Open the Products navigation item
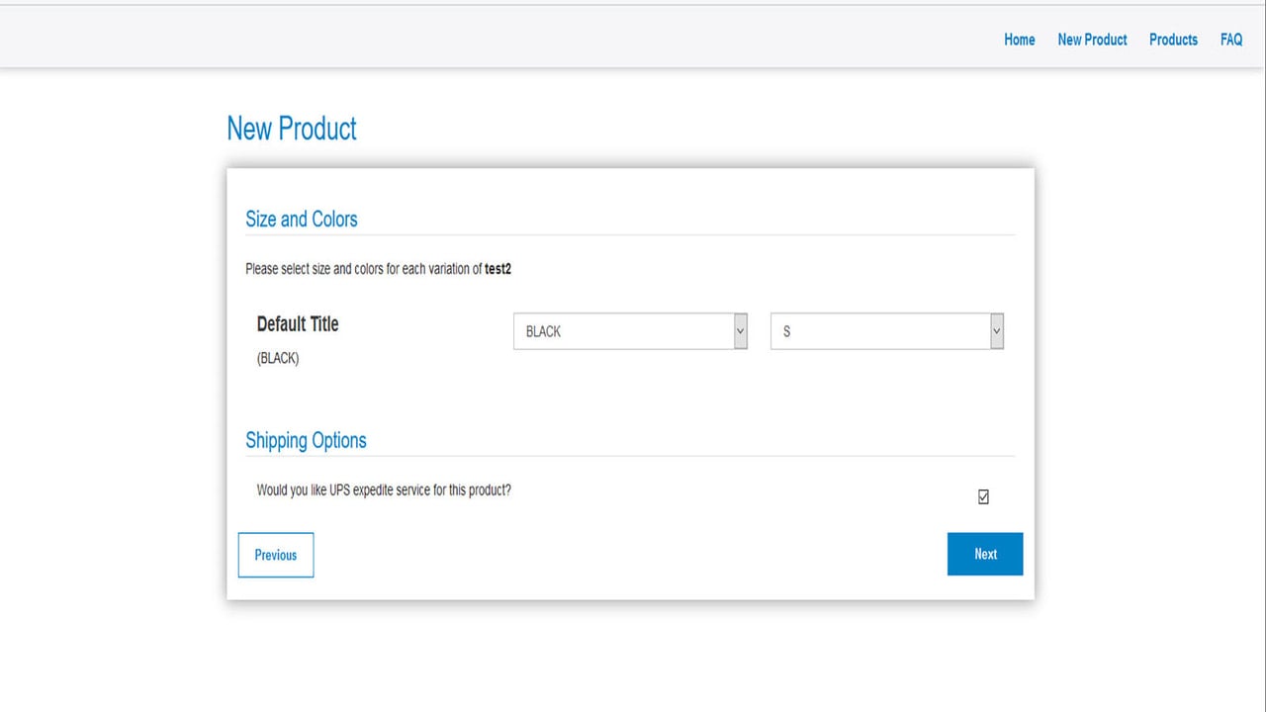Screen dimensions: 1266x712 [x=1173, y=40]
